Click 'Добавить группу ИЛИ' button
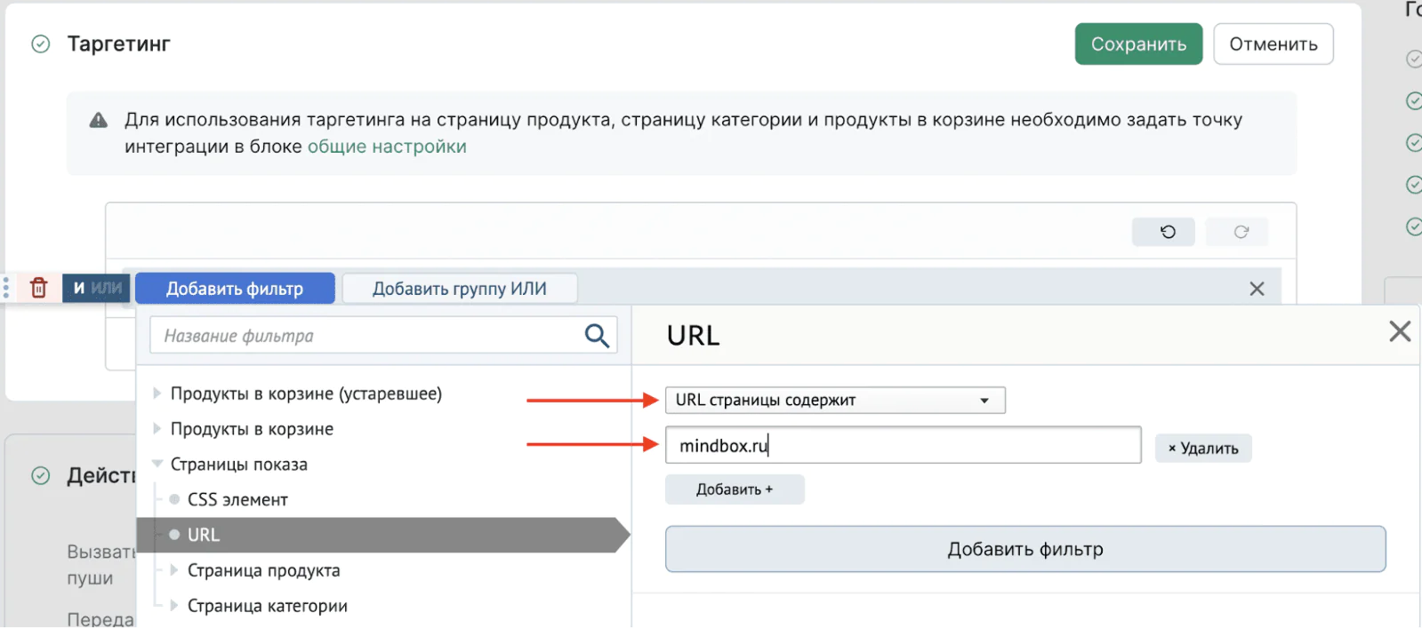 click(460, 289)
